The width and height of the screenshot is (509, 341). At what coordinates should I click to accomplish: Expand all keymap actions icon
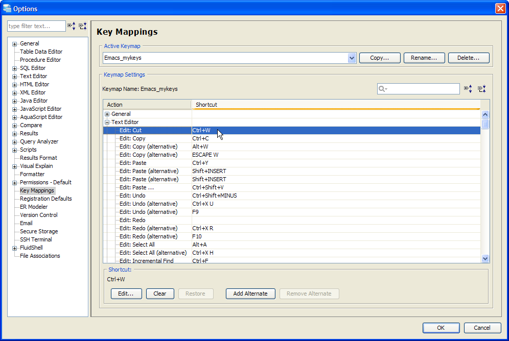click(x=468, y=88)
